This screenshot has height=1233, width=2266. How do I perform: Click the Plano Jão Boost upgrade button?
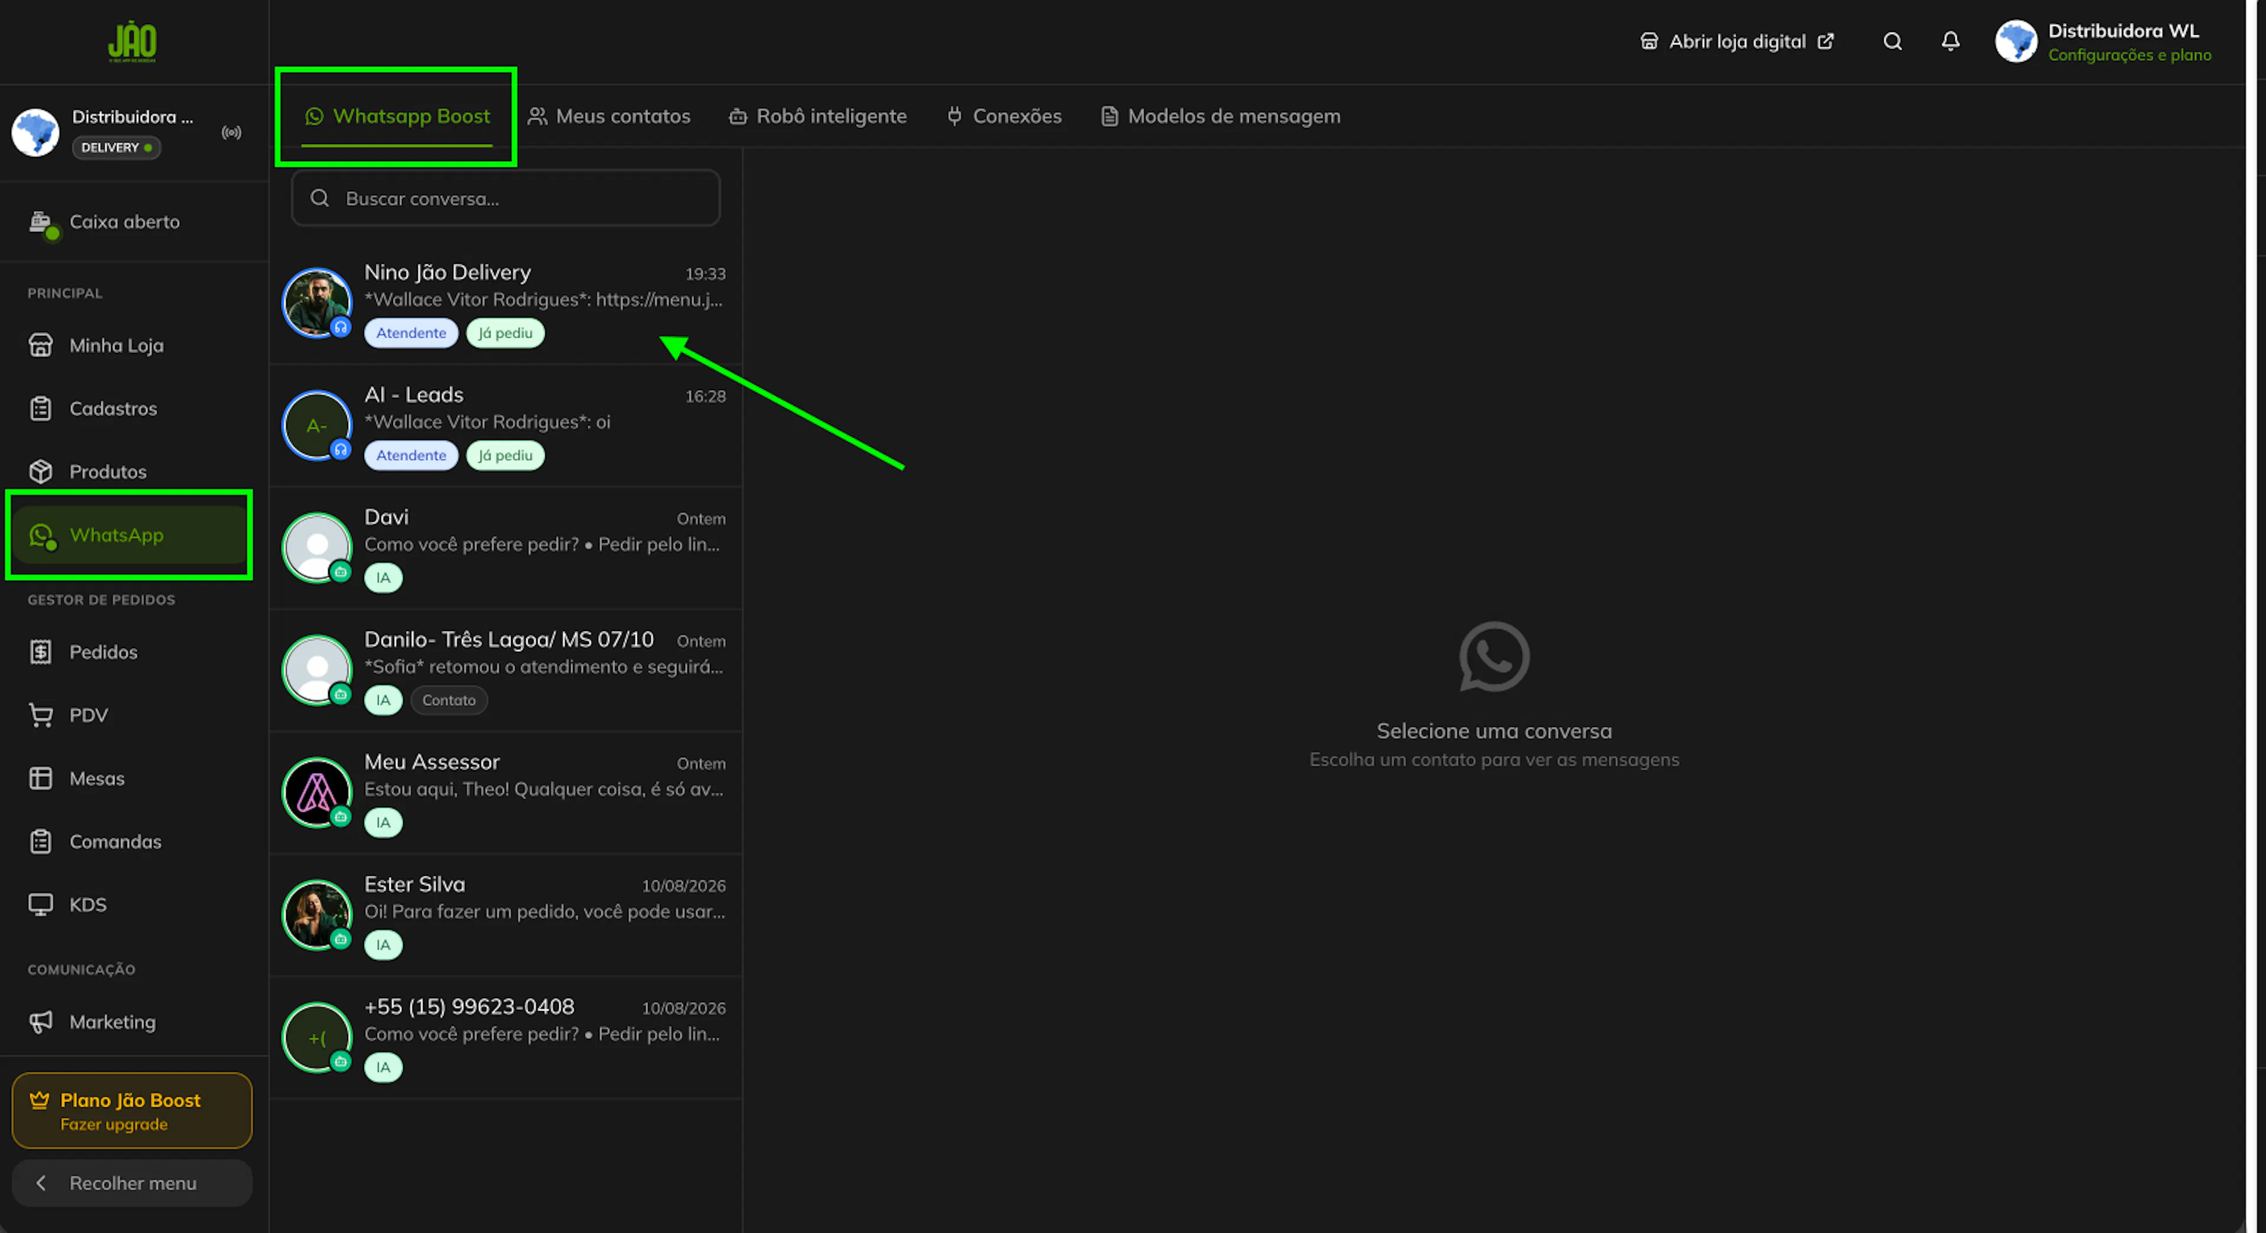tap(132, 1111)
